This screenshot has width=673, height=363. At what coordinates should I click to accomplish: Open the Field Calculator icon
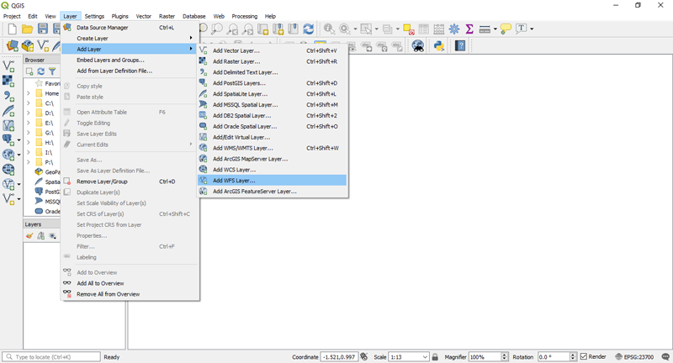pos(438,29)
